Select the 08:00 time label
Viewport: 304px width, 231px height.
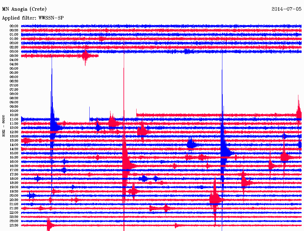[14, 94]
